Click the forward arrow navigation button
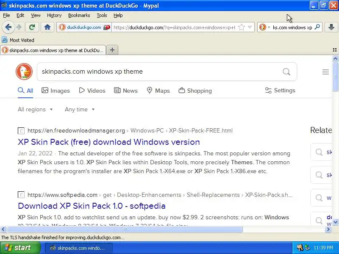339x254 pixels. tap(19, 28)
